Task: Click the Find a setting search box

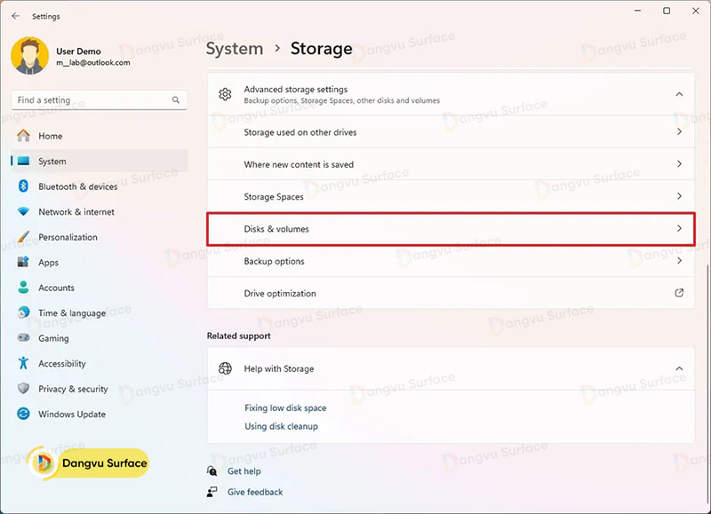Action: (89, 100)
